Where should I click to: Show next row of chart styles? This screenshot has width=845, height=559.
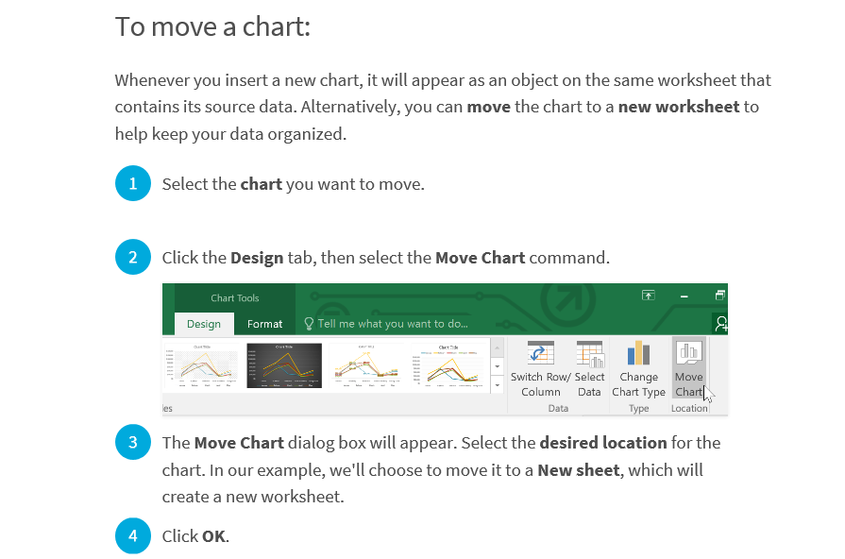(x=497, y=366)
